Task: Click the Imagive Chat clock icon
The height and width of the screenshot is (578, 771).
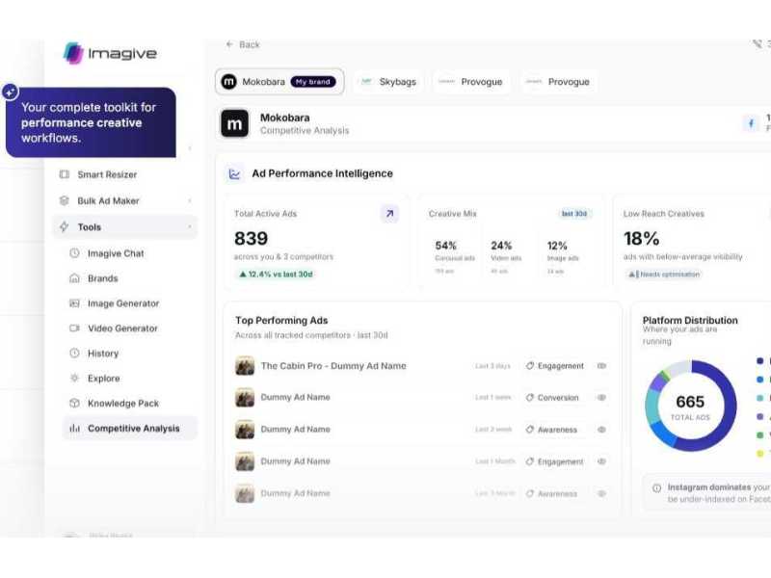Action: [74, 253]
